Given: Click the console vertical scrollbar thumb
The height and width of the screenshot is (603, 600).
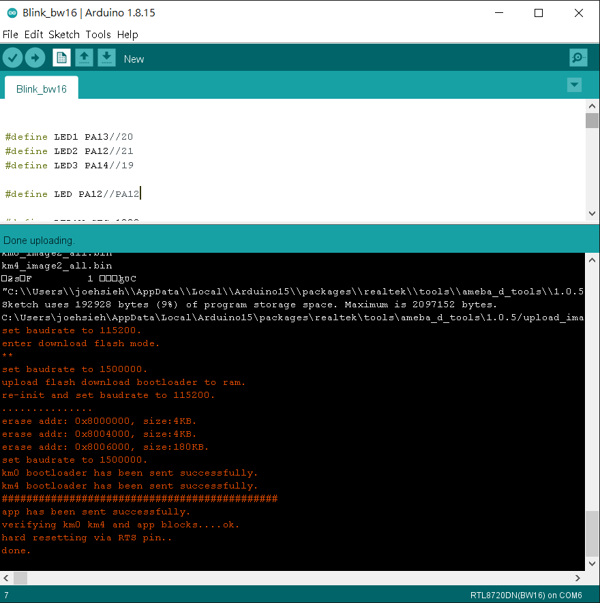Looking at the screenshot, I should pyautogui.click(x=592, y=534).
